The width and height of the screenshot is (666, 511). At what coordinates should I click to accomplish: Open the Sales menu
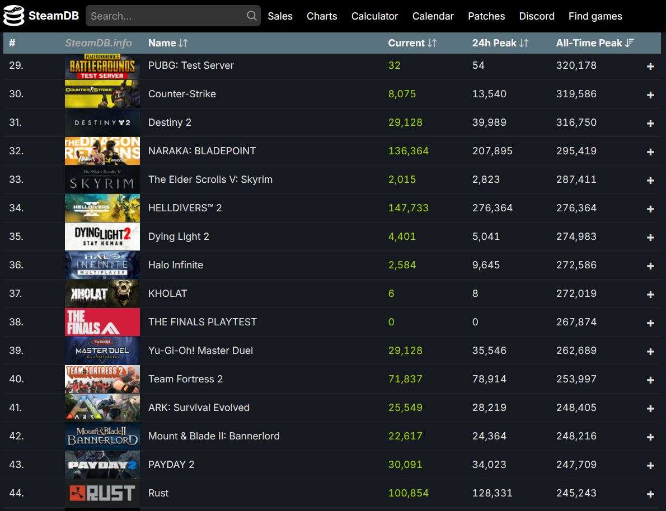click(x=280, y=16)
